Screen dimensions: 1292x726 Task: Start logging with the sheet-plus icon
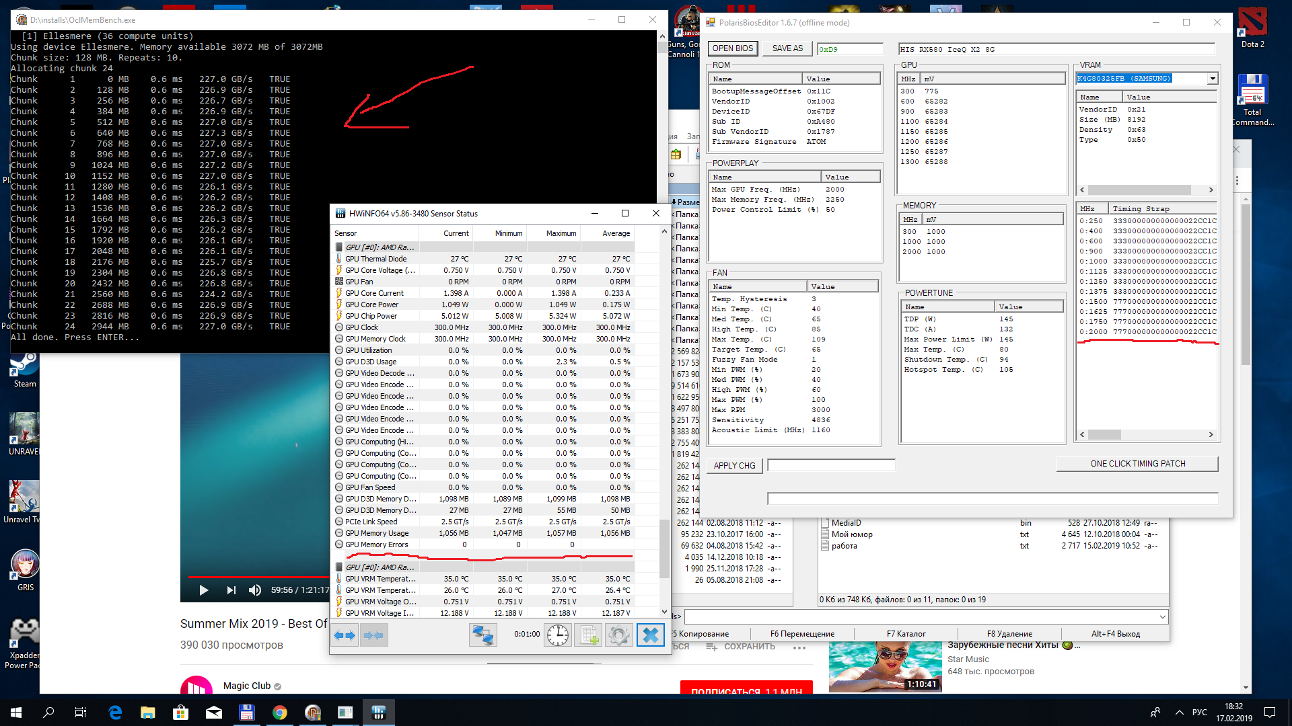[589, 635]
